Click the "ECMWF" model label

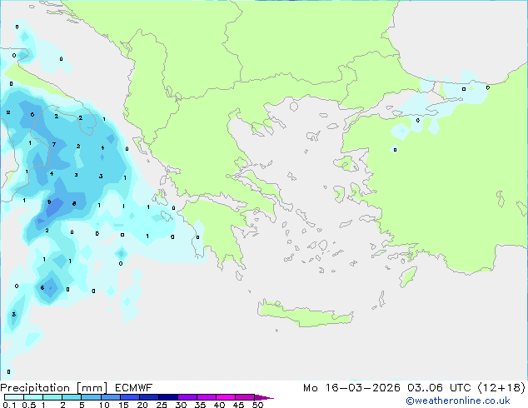click(134, 388)
